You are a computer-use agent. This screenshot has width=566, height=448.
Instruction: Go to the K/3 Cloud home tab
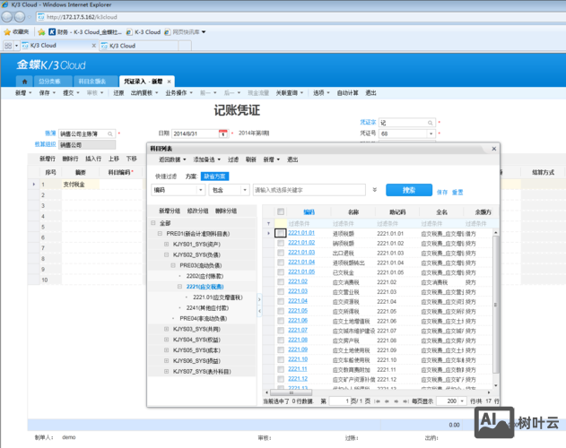tap(24, 82)
